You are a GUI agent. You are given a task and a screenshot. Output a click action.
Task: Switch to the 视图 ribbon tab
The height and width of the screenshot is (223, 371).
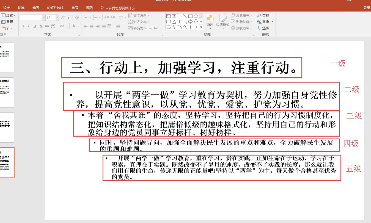pos(89,8)
